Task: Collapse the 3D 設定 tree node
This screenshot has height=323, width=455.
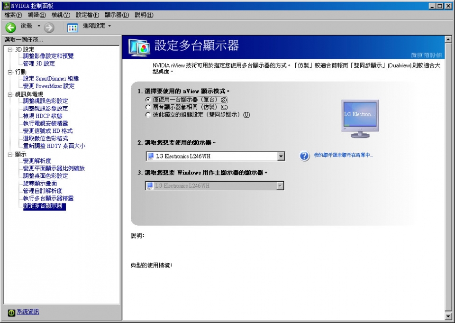Action: click(10, 50)
